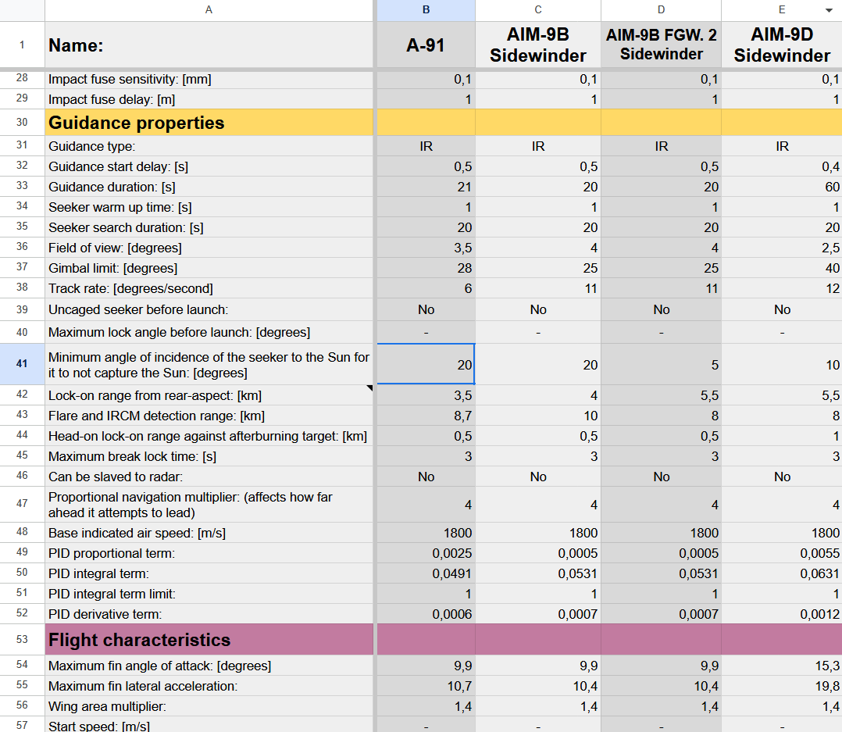842x732 pixels.
Task: Click 'Maximum fin angle of attack' cell
Action: (209, 666)
